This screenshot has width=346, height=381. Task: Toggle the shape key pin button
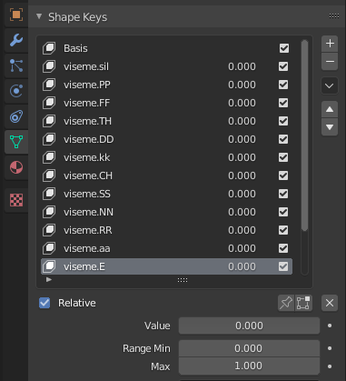pyautogui.click(x=286, y=303)
